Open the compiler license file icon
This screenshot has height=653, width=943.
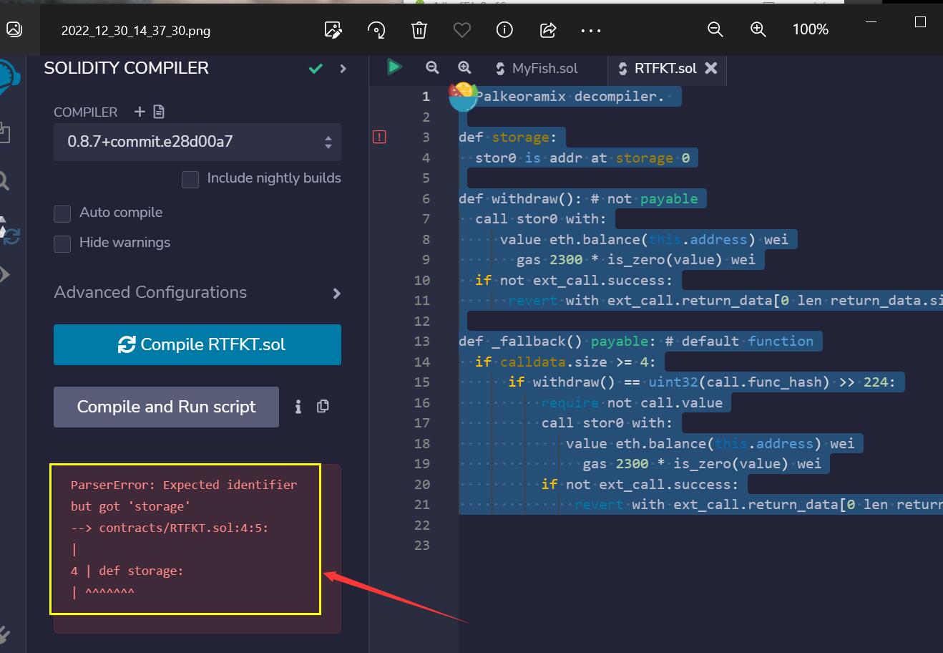point(159,112)
